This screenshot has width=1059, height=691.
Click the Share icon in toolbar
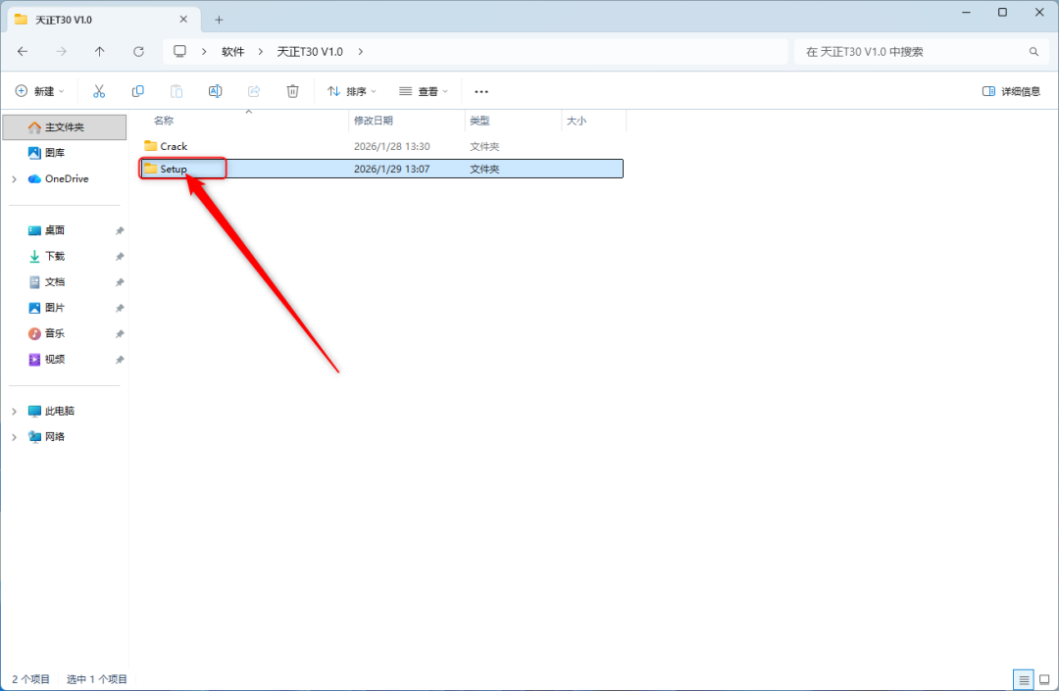point(254,91)
